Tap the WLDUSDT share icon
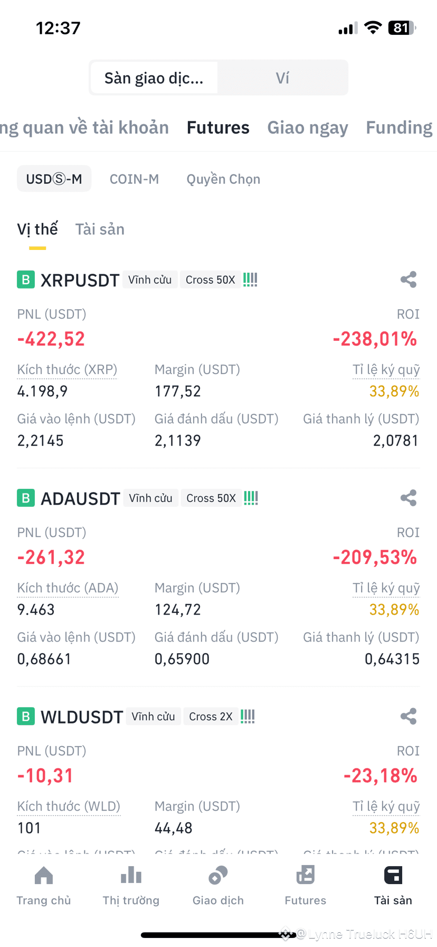The image size is (437, 947). (x=408, y=716)
